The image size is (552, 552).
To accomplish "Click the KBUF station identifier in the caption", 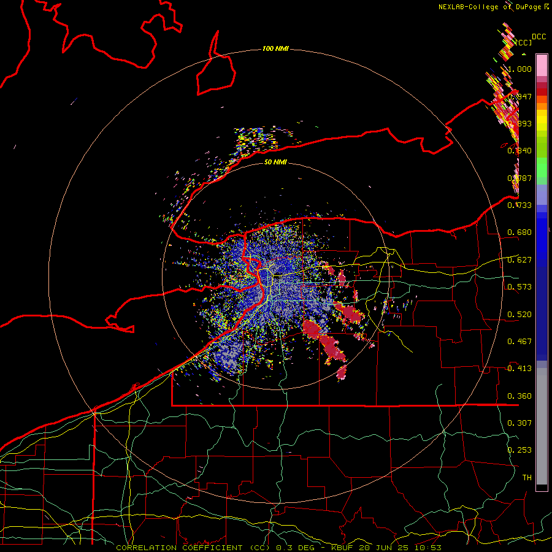I will click(343, 548).
